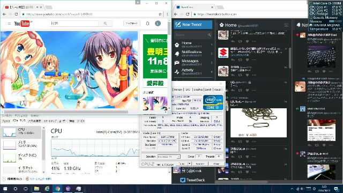The image size is (343, 193).
Task: Switch Task Manager to the サービス tab
Action: pos(80,121)
